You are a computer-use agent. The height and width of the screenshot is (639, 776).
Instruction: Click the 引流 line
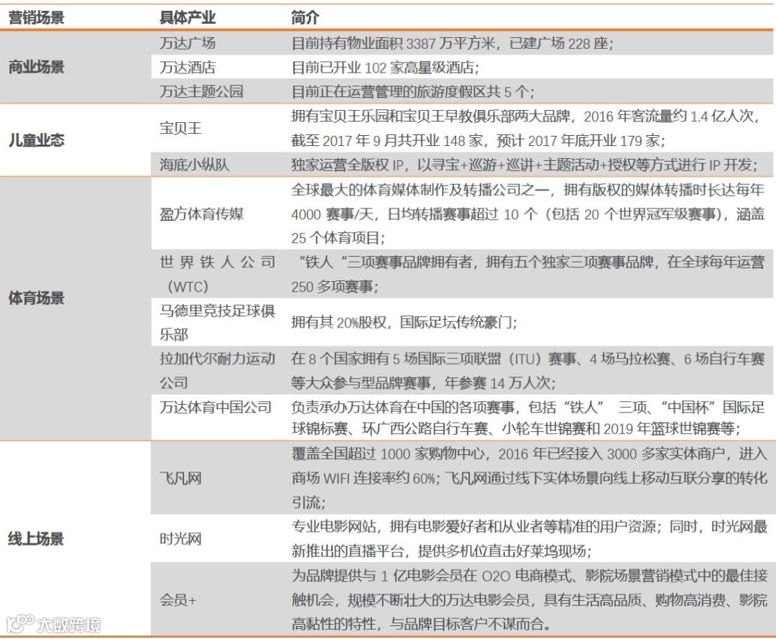click(x=308, y=503)
